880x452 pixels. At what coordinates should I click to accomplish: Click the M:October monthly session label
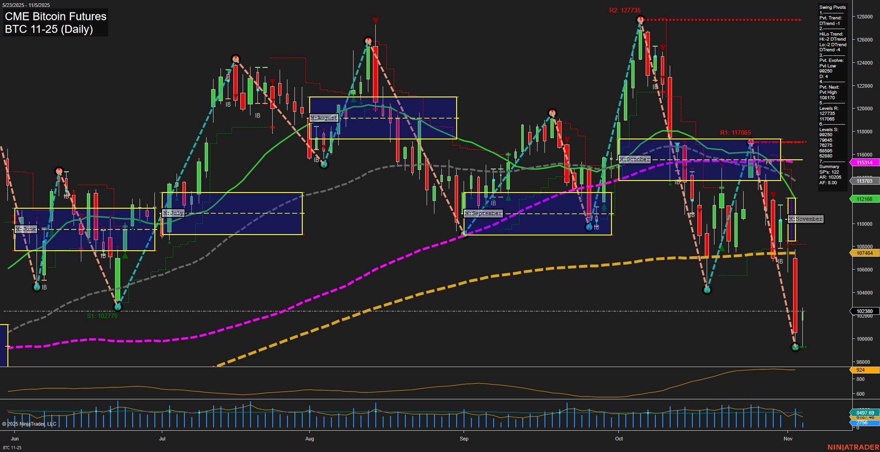635,159
